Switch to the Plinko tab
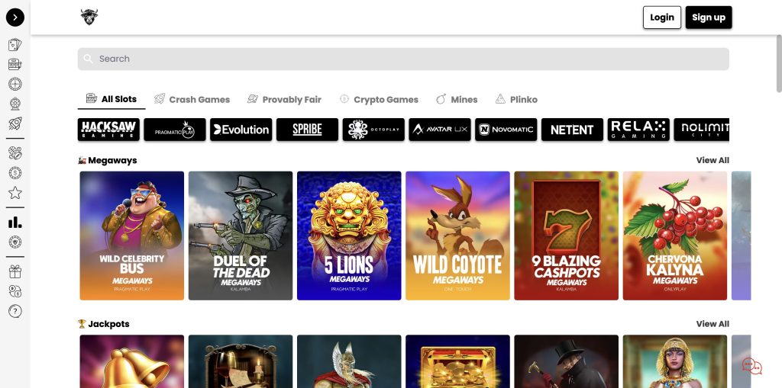 (x=516, y=99)
